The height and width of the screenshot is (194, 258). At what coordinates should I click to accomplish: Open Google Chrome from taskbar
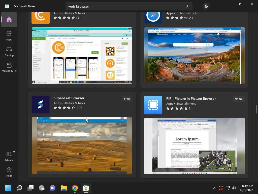tap(75, 188)
